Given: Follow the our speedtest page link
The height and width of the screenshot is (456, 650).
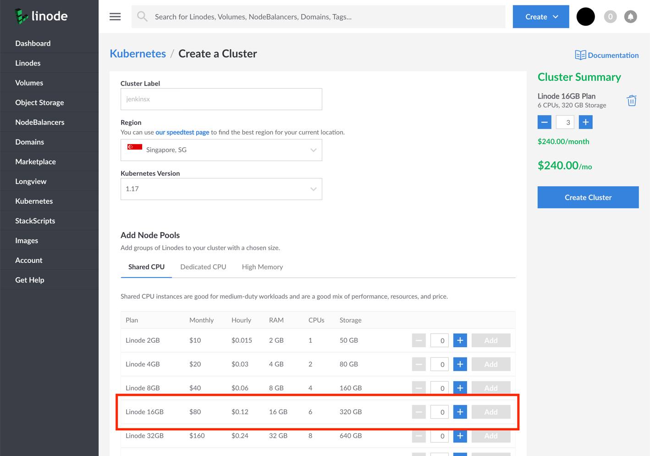Looking at the screenshot, I should (x=182, y=132).
